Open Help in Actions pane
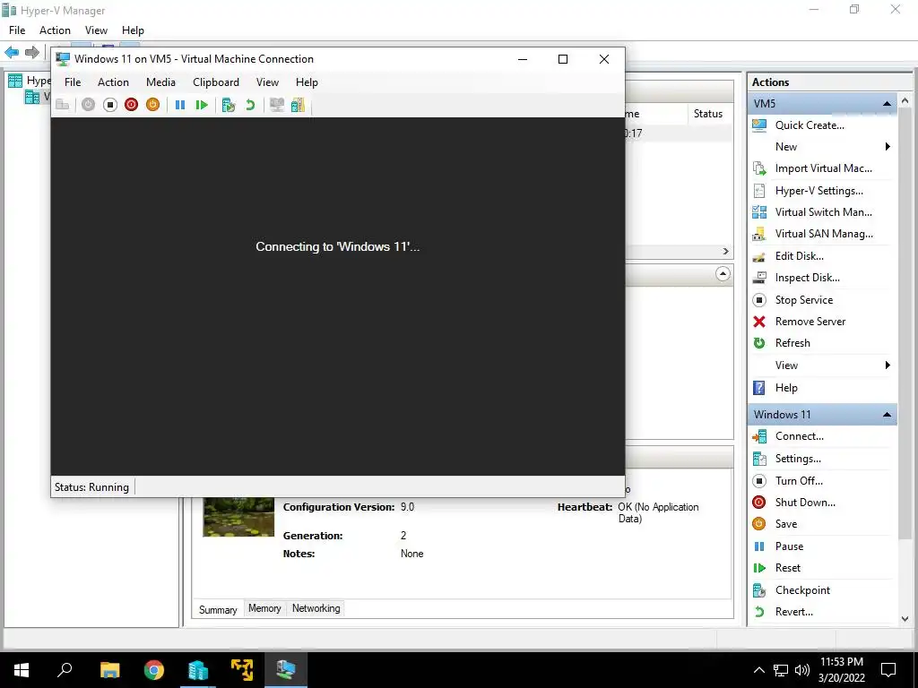The height and width of the screenshot is (688, 918). 786,388
